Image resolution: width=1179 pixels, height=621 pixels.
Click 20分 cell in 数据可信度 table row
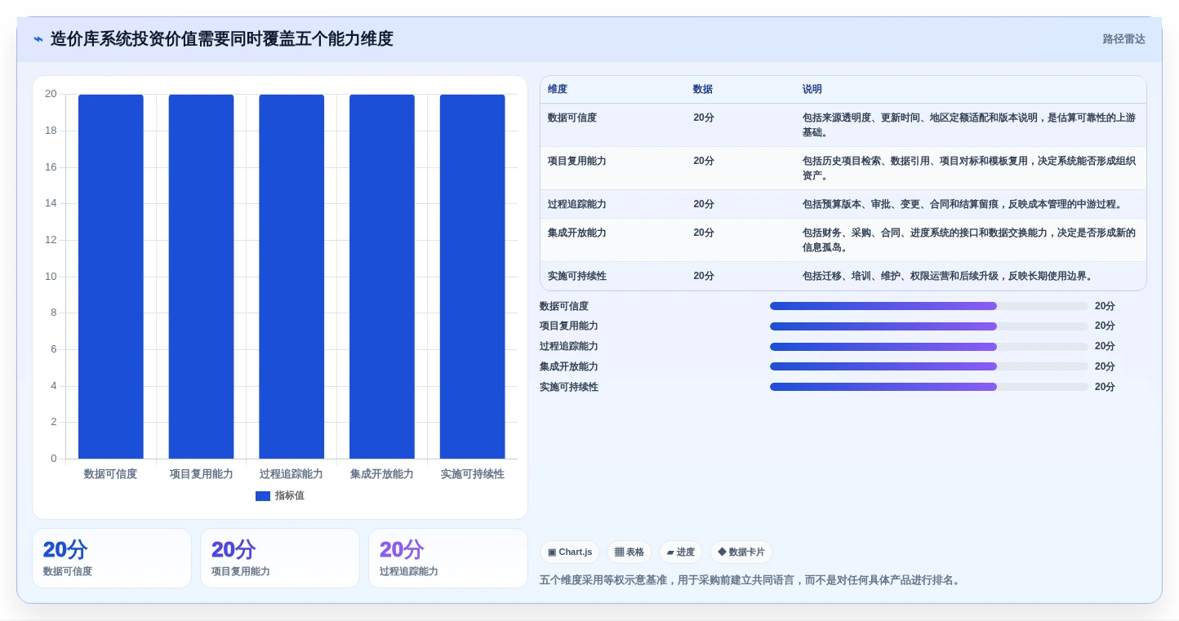[704, 118]
